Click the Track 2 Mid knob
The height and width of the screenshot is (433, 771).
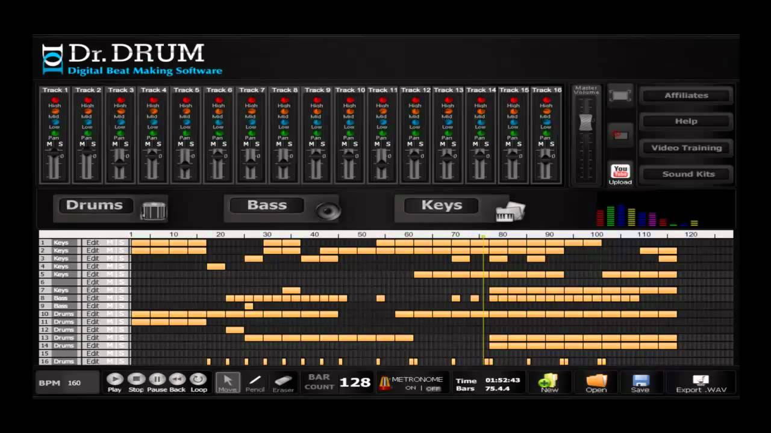[x=87, y=111]
